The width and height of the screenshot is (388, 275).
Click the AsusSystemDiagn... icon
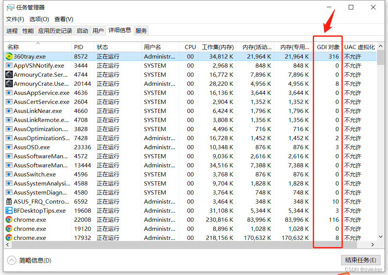9,192
